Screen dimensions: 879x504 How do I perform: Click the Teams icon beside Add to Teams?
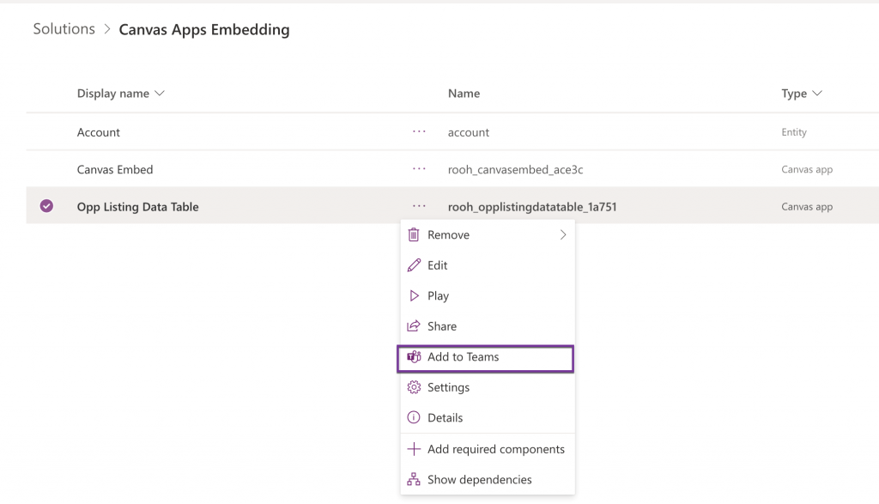coord(415,357)
